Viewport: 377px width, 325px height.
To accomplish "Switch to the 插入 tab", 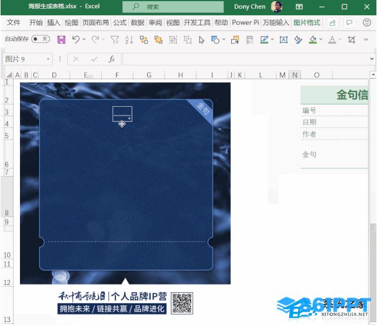I will [x=54, y=23].
